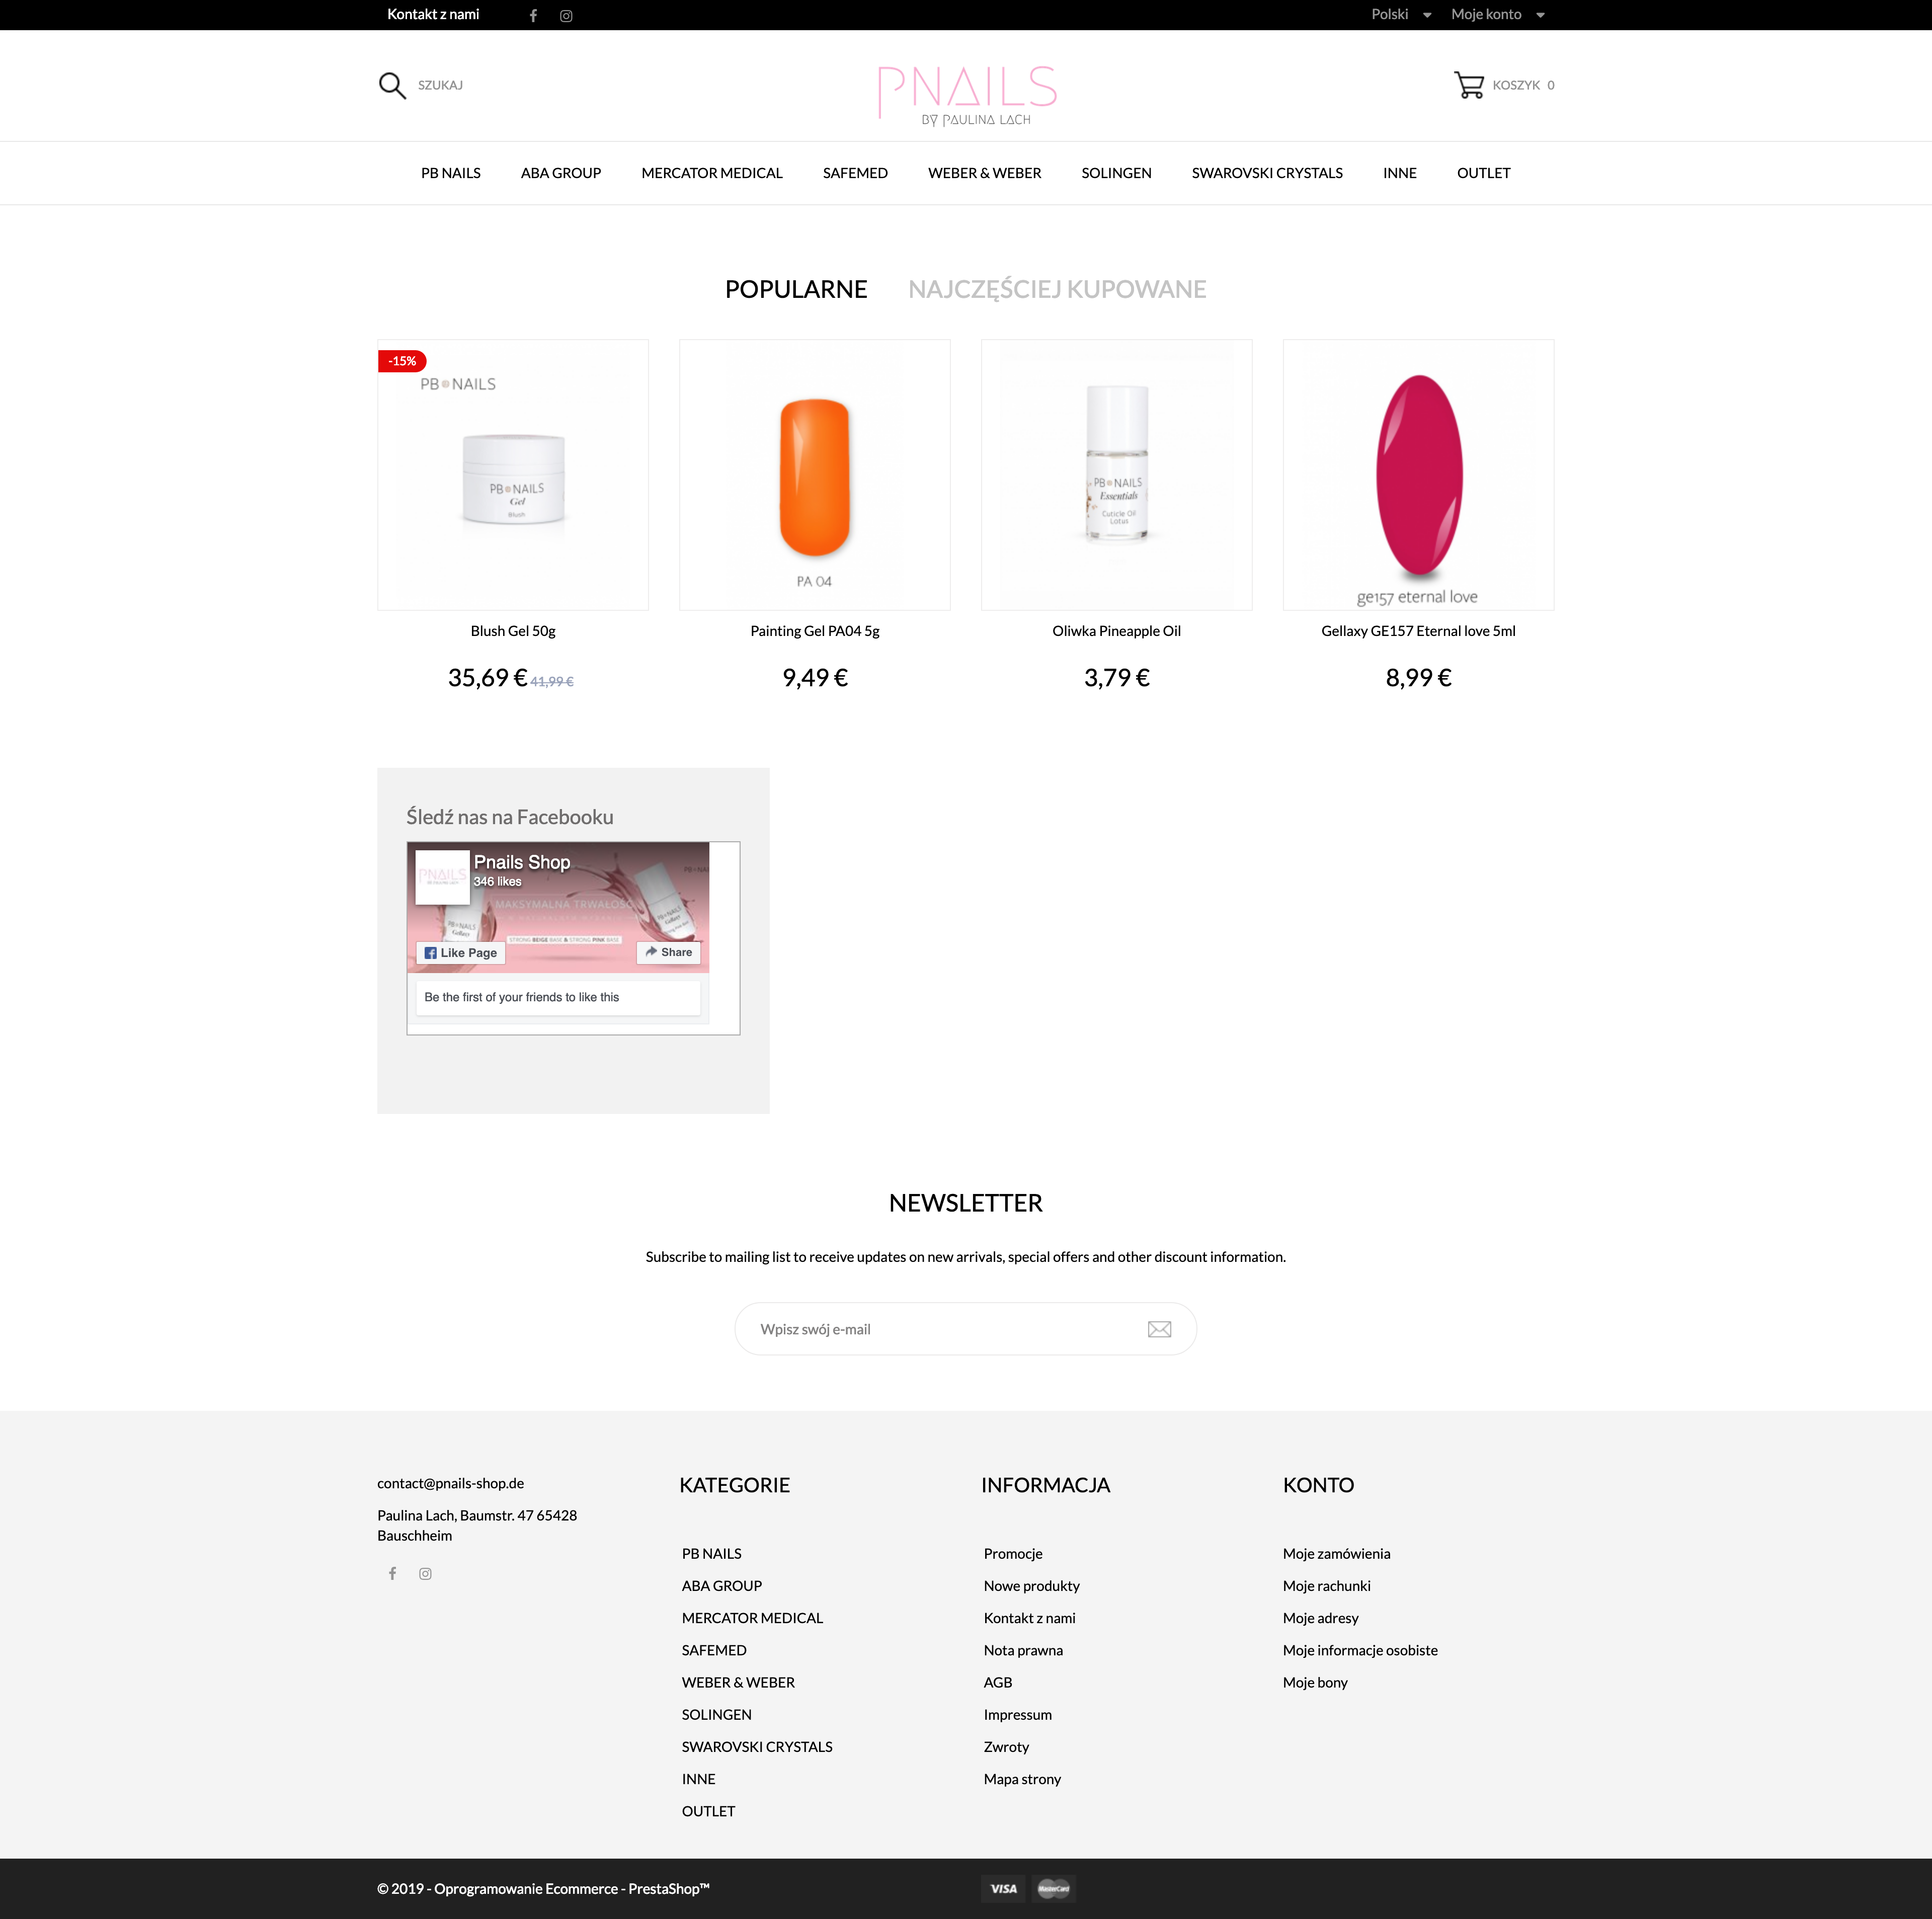The height and width of the screenshot is (1919, 1932).
Task: Open footer category SWAROVSKI CRYSTALS
Action: click(x=757, y=1746)
